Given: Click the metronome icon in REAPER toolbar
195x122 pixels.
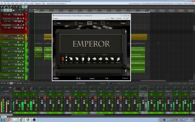Looking at the screenshot, I should point(20,7).
